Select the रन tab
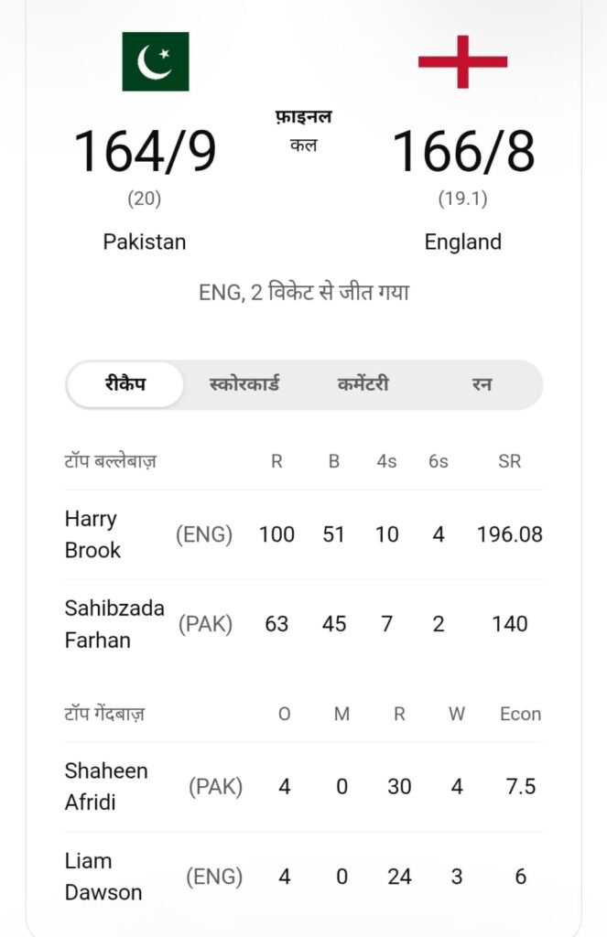This screenshot has height=937, width=607. (482, 384)
